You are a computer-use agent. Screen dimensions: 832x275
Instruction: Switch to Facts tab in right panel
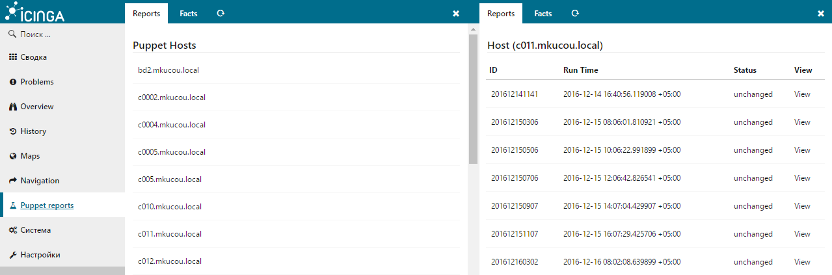tap(543, 13)
